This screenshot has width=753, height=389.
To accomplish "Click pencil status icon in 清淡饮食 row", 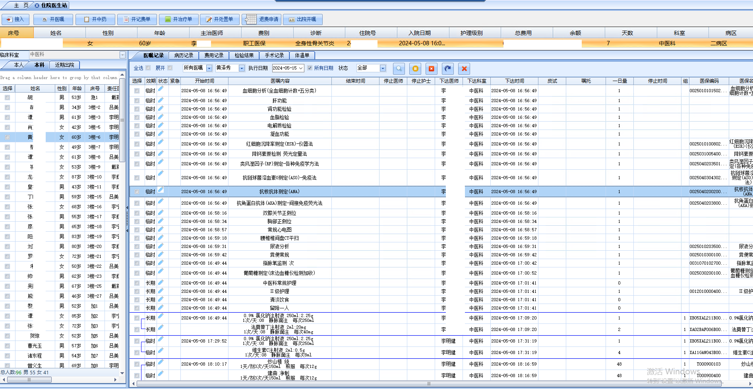I will [161, 299].
